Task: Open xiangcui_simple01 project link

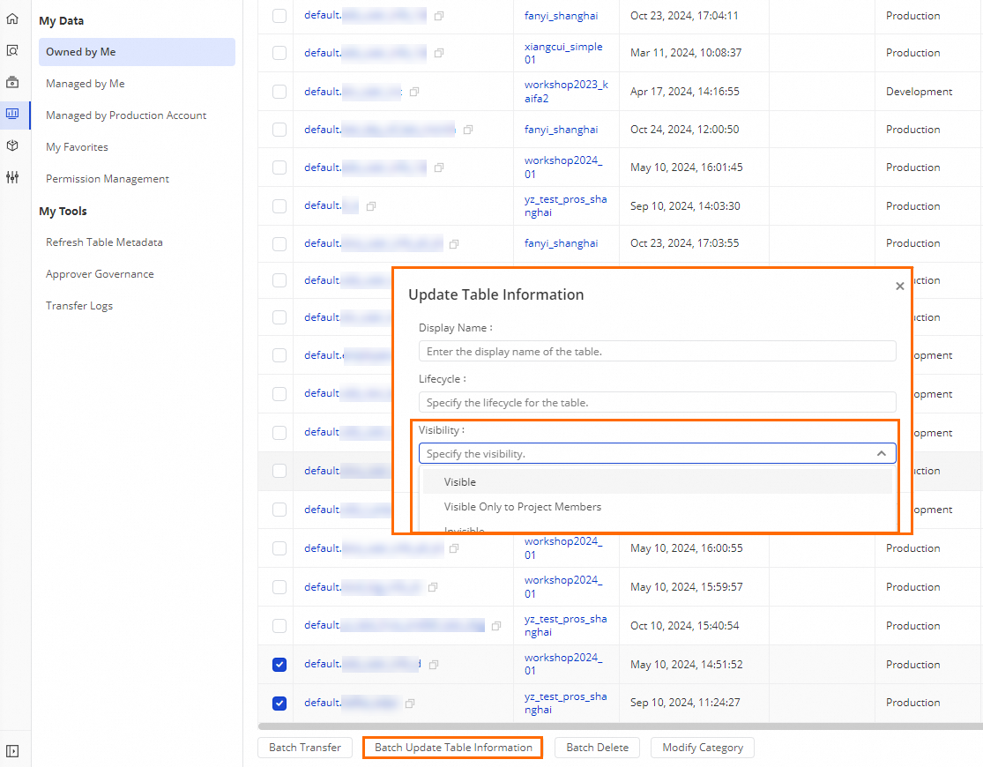Action: (x=563, y=53)
